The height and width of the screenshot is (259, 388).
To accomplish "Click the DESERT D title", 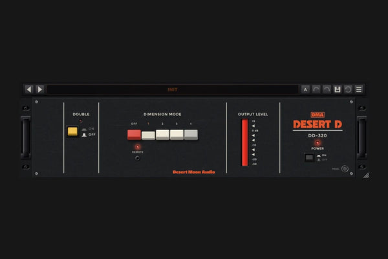I will (318, 124).
